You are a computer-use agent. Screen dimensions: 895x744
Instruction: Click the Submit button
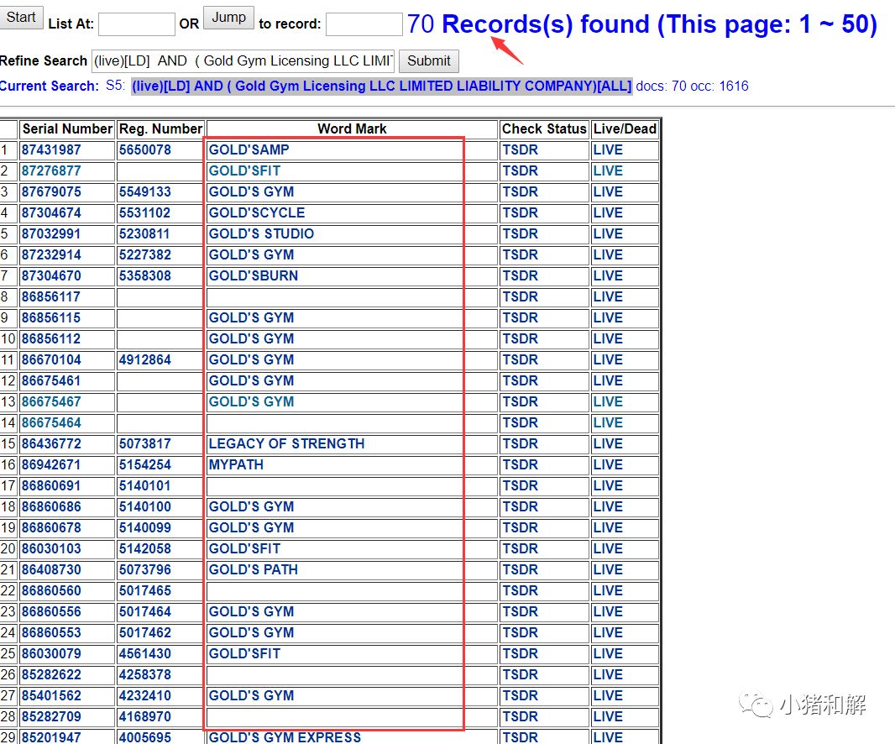tap(429, 60)
